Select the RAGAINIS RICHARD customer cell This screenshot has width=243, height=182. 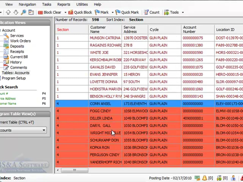(105, 45)
